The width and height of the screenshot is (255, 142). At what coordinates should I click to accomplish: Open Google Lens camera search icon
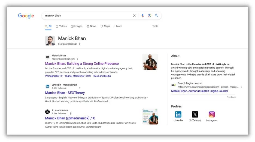click(150, 16)
